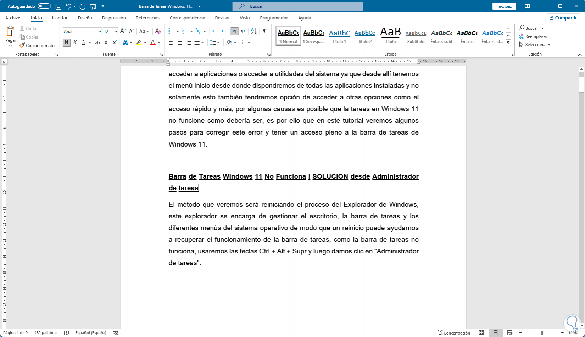Apply numbered list formatting
585x337 pixels.
click(x=185, y=31)
